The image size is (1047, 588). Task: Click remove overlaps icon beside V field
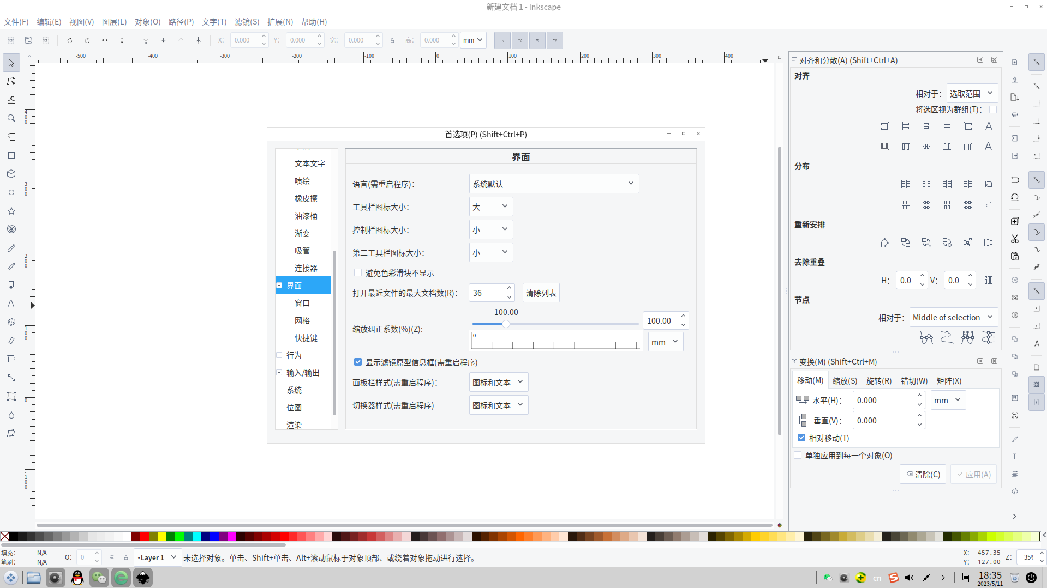coord(989,280)
